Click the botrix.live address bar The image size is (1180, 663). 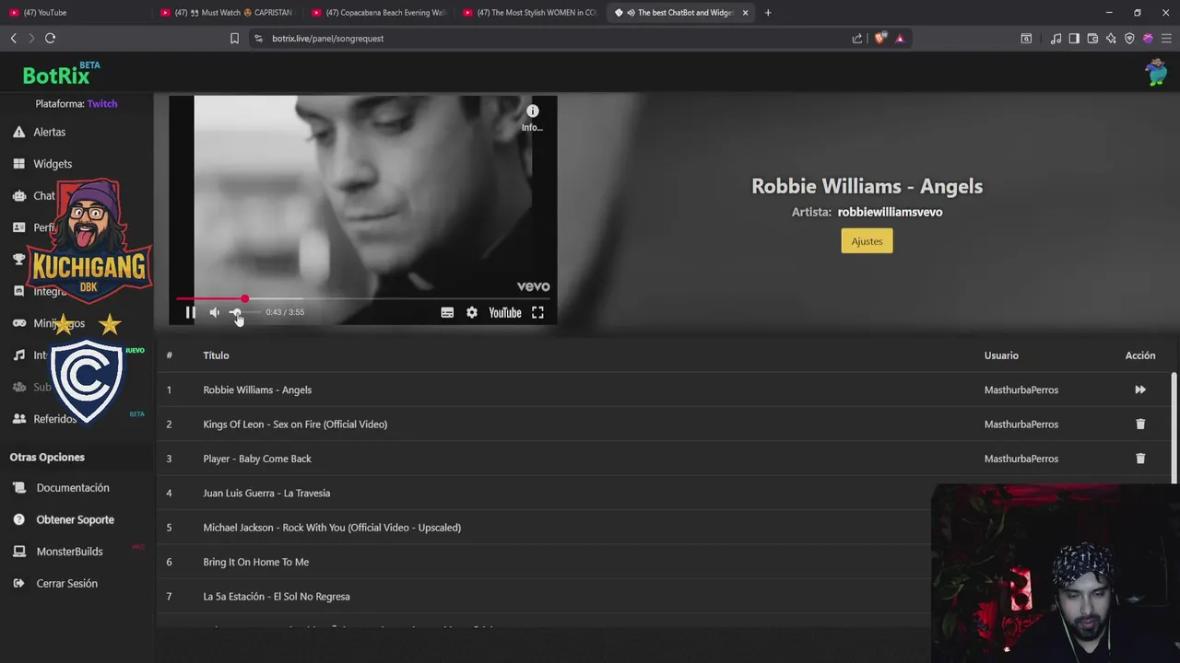553,39
